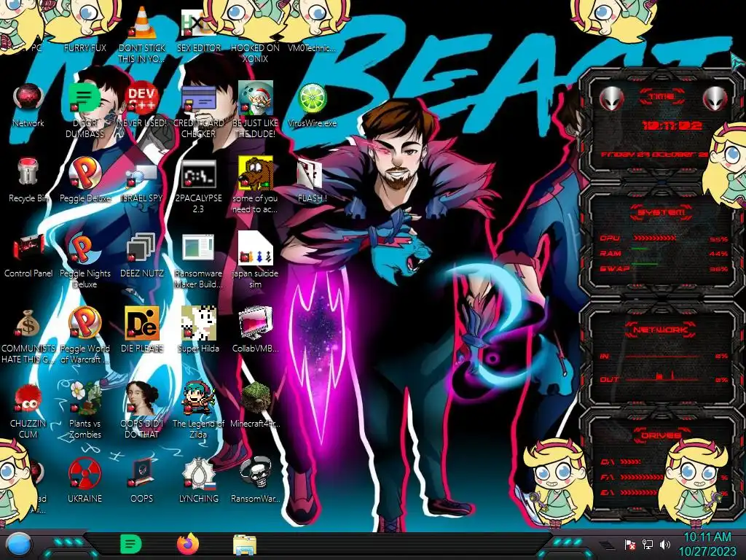
Task: Open the 'some of you need to ac...' icon
Action: tap(255, 184)
